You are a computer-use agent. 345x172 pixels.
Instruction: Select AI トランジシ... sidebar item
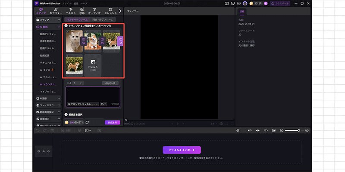pos(48,84)
